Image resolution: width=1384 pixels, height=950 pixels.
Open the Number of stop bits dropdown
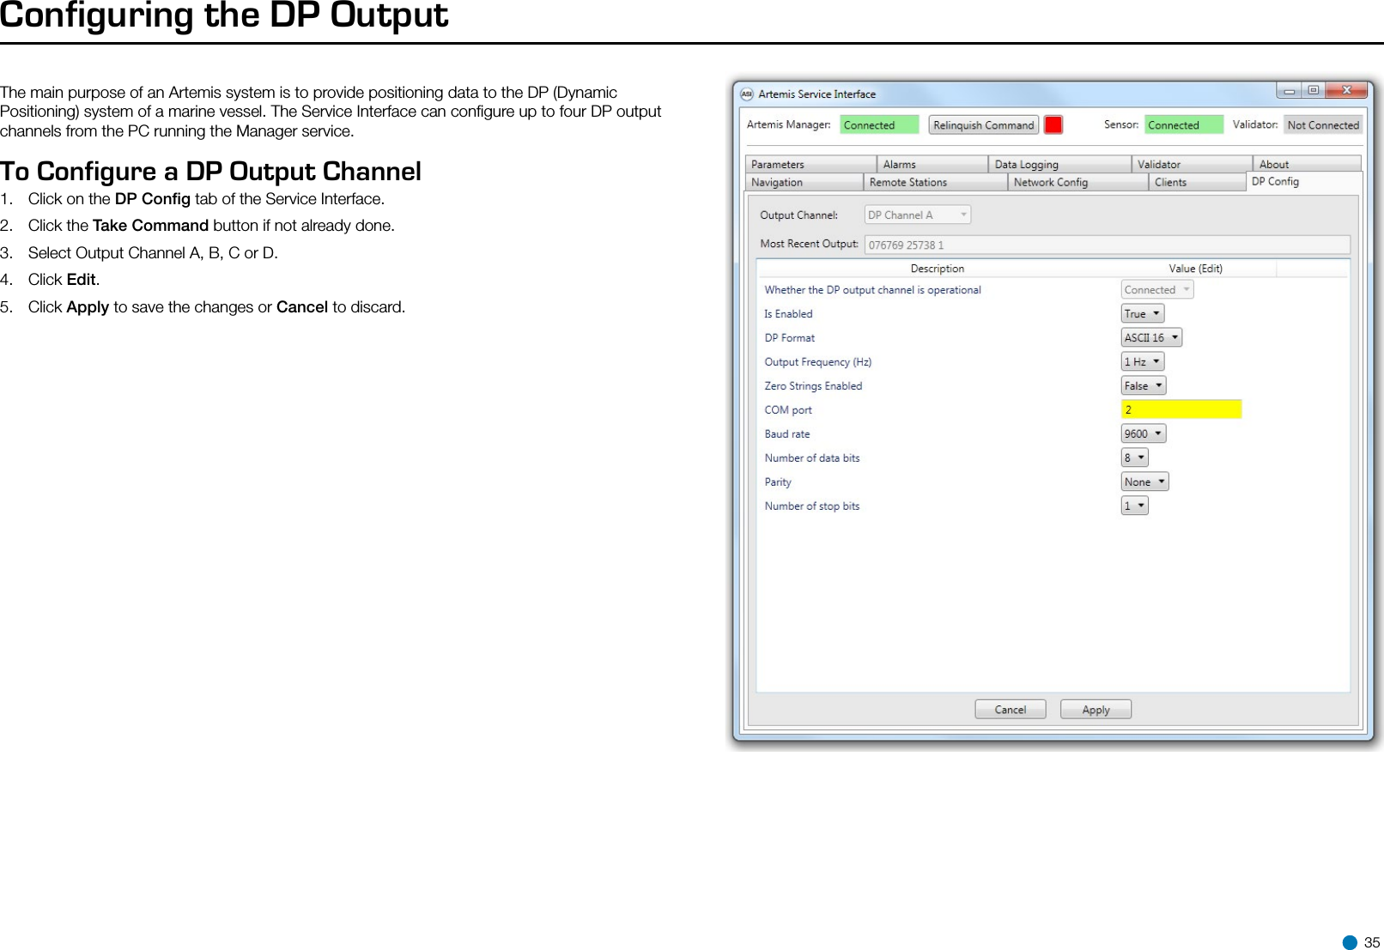pyautogui.click(x=1134, y=506)
